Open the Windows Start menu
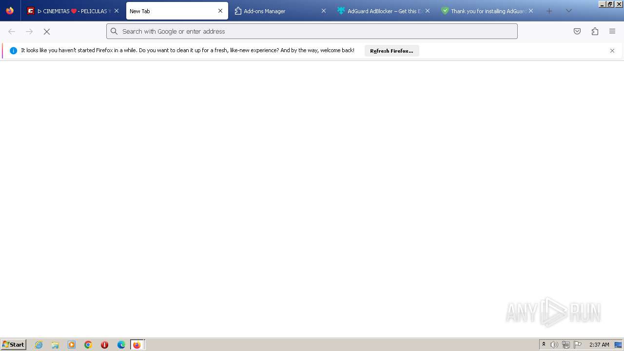 point(14,345)
